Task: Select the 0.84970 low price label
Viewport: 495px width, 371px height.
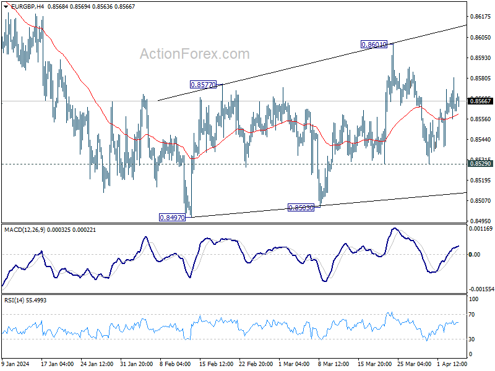Action: point(172,218)
